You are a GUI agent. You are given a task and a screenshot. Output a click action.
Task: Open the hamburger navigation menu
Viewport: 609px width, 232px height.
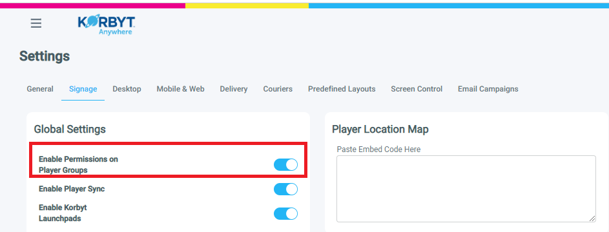point(36,24)
